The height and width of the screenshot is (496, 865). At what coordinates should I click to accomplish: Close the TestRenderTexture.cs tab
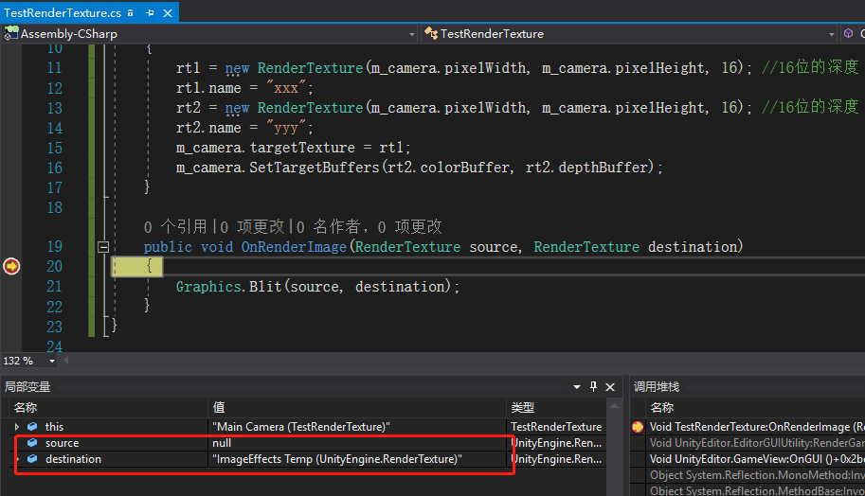[168, 13]
